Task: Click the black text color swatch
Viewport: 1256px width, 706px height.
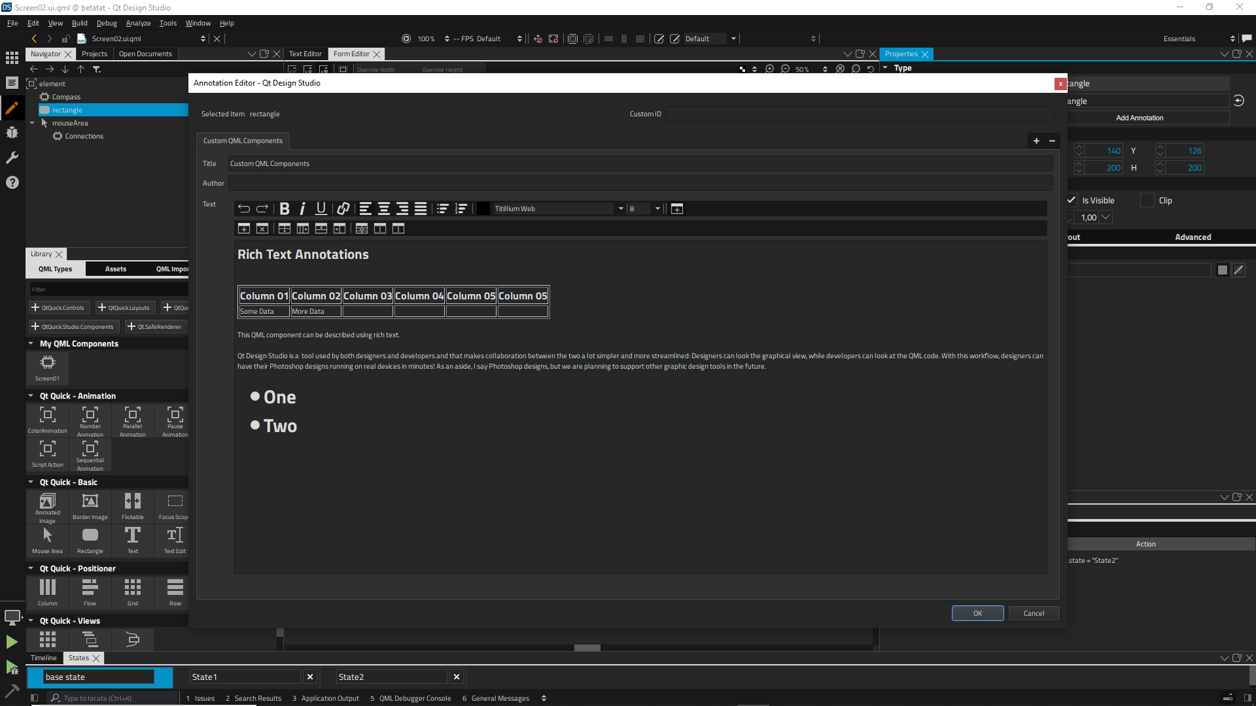Action: pyautogui.click(x=483, y=209)
